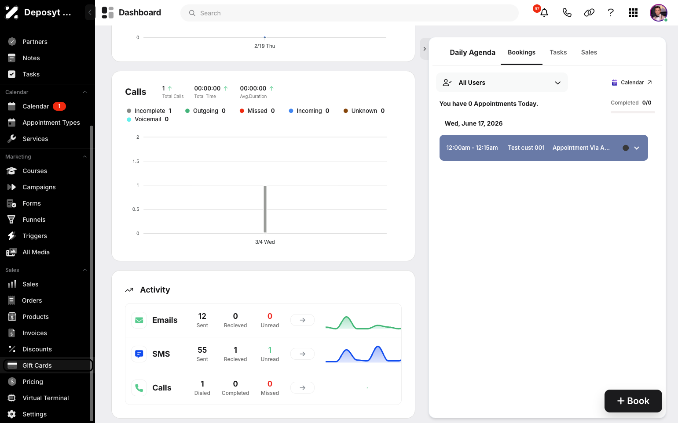The height and width of the screenshot is (423, 678).
Task: Switch to the Tasks agenda tab
Action: 558,52
